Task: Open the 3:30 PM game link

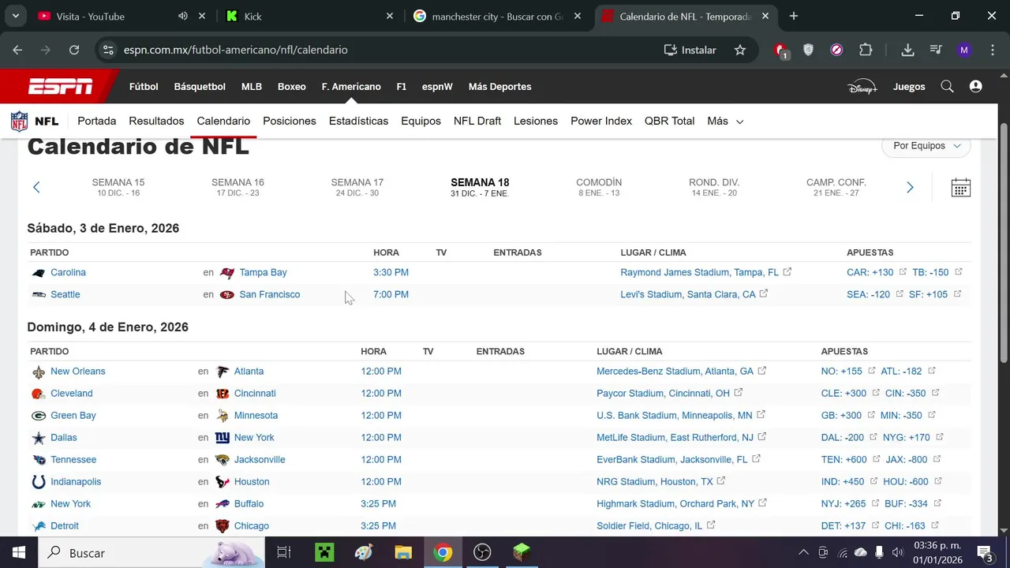Action: [391, 272]
